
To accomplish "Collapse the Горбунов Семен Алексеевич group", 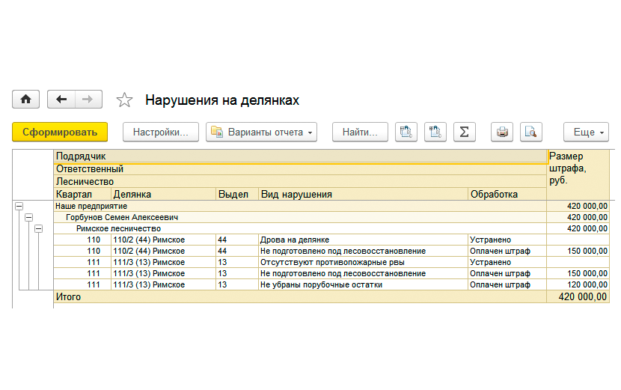I will click(28, 217).
